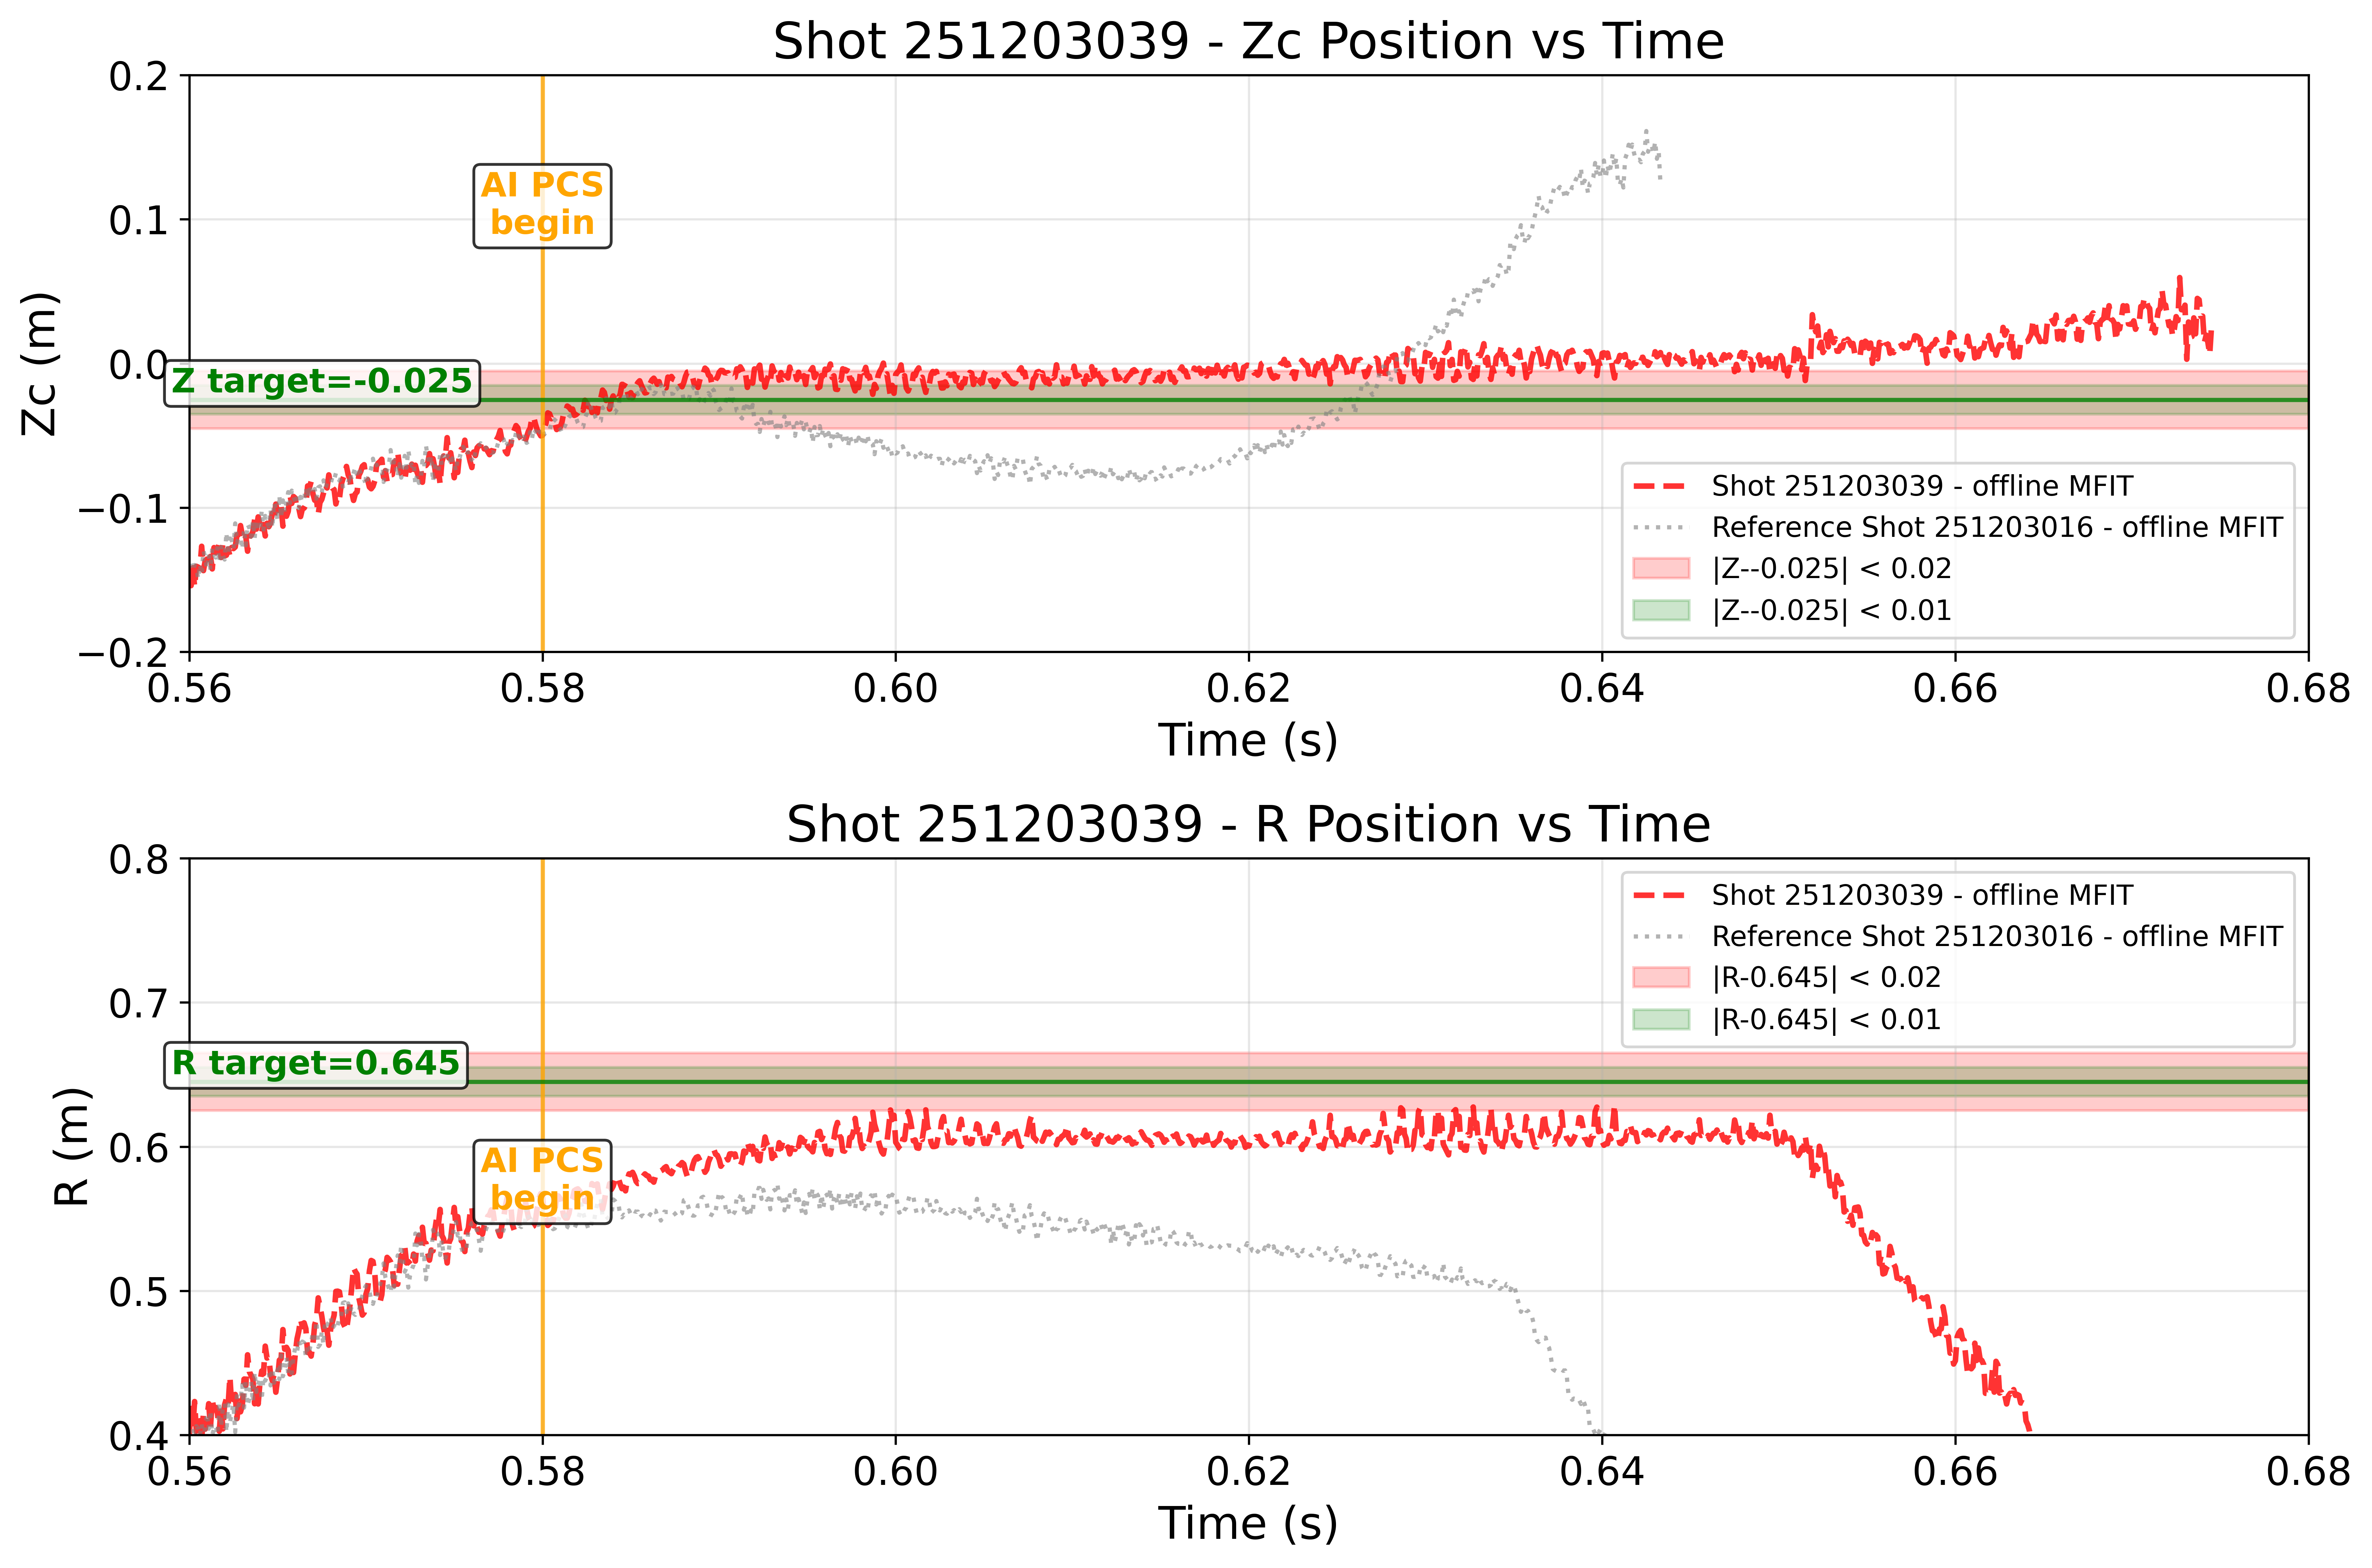This screenshot has width=2372, height=1568.
Task: Click red dashed legend line in bottom plot
Action: [x=1660, y=895]
